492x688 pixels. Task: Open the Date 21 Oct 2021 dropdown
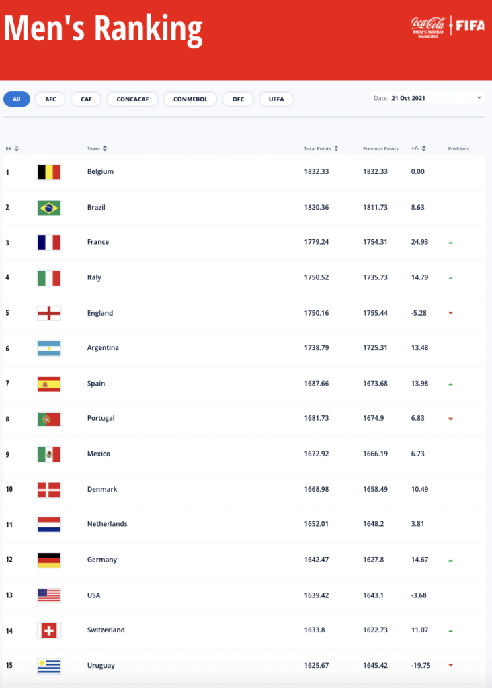[428, 98]
